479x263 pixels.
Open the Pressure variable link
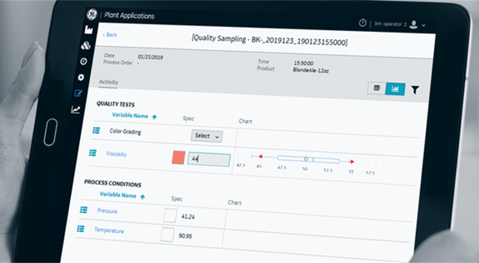pyautogui.click(x=107, y=211)
